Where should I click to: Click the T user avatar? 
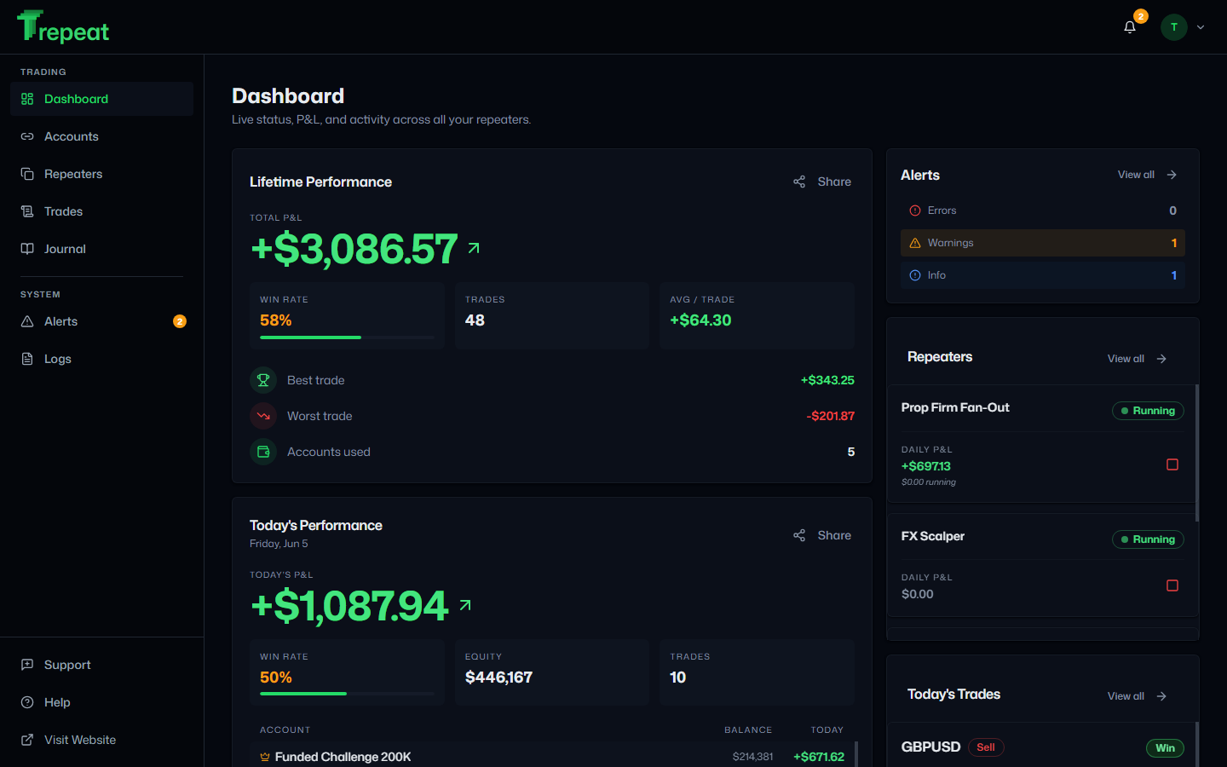tap(1174, 27)
